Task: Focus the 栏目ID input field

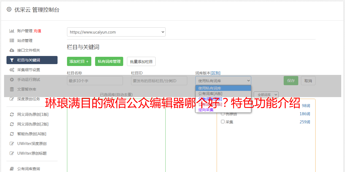Action: [159, 81]
